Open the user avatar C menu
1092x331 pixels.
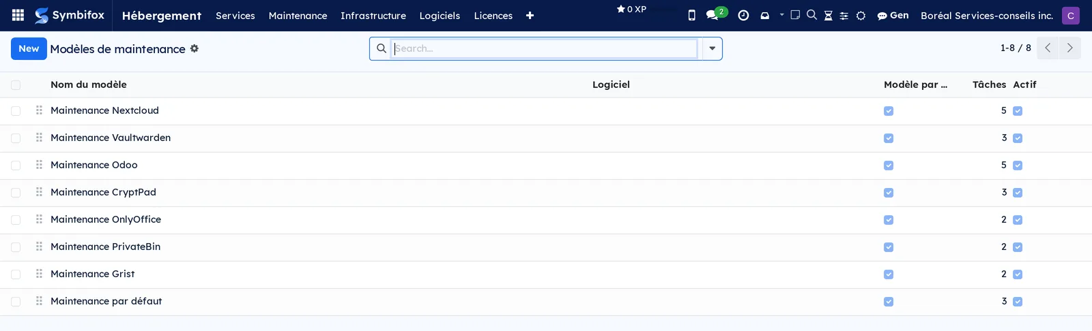tap(1071, 15)
